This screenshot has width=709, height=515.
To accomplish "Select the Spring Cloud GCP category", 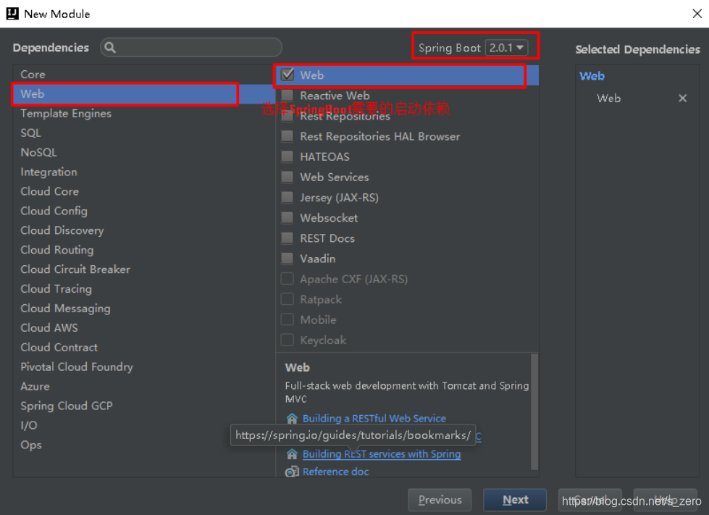I will pos(144,405).
